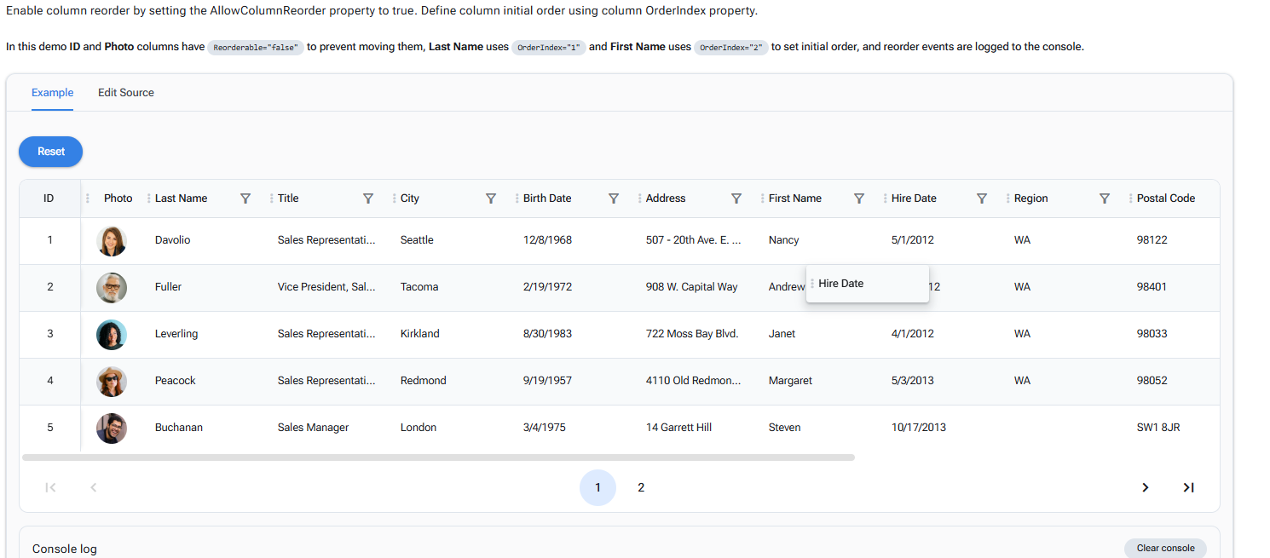Select the Example tab
The image size is (1270, 558).
pos(53,93)
